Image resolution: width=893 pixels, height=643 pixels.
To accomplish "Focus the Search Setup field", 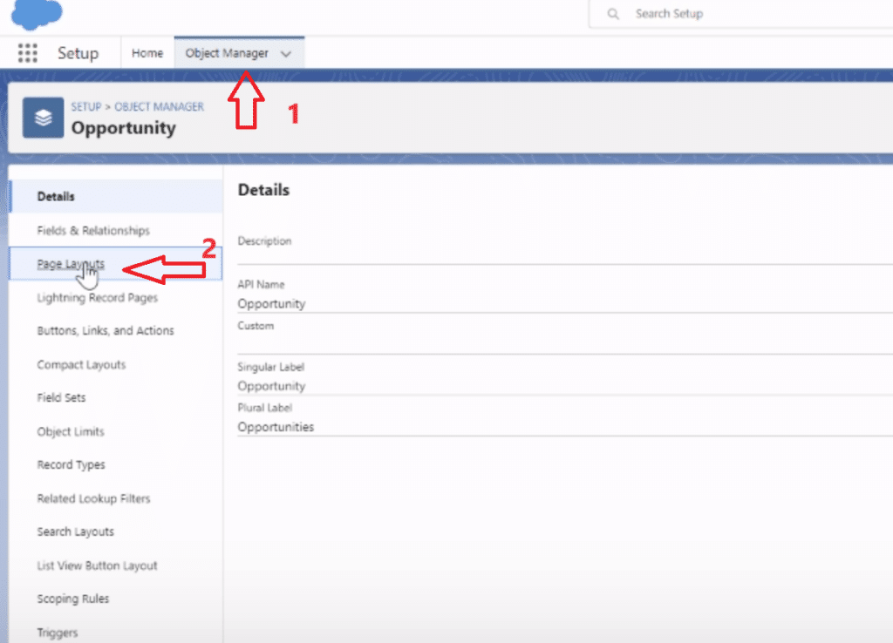I will 740,14.
